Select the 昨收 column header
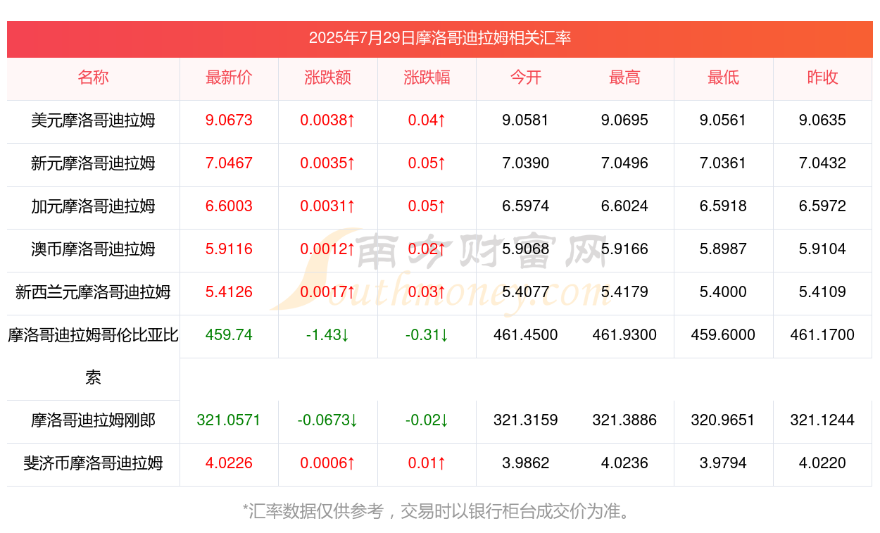This screenshot has width=880, height=533. (822, 77)
